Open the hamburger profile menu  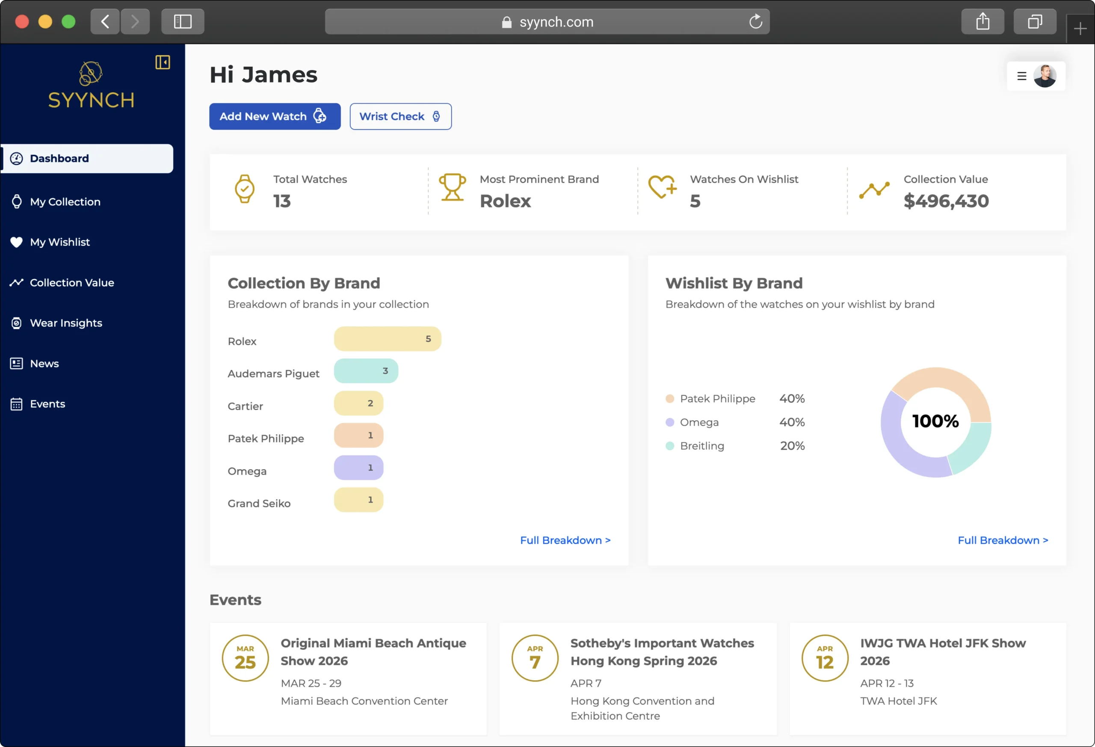pos(1021,76)
